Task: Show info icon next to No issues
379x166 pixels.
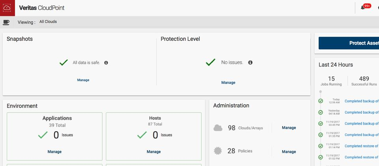Action: click(250, 62)
